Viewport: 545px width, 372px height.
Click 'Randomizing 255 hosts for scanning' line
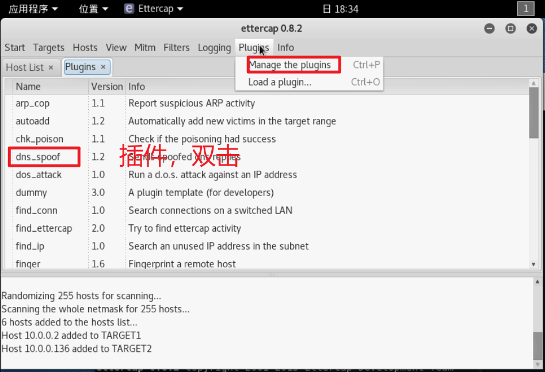pyautogui.click(x=81, y=296)
